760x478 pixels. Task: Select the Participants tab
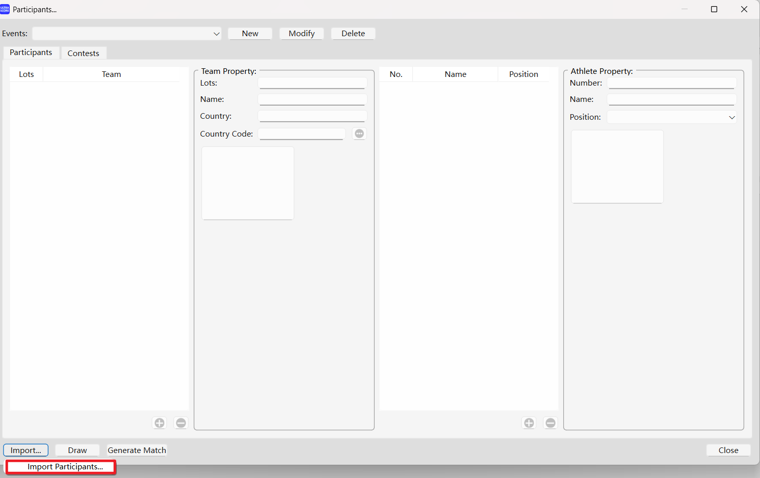(x=31, y=52)
